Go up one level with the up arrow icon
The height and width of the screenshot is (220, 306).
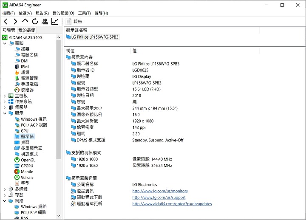(x=25, y=21)
